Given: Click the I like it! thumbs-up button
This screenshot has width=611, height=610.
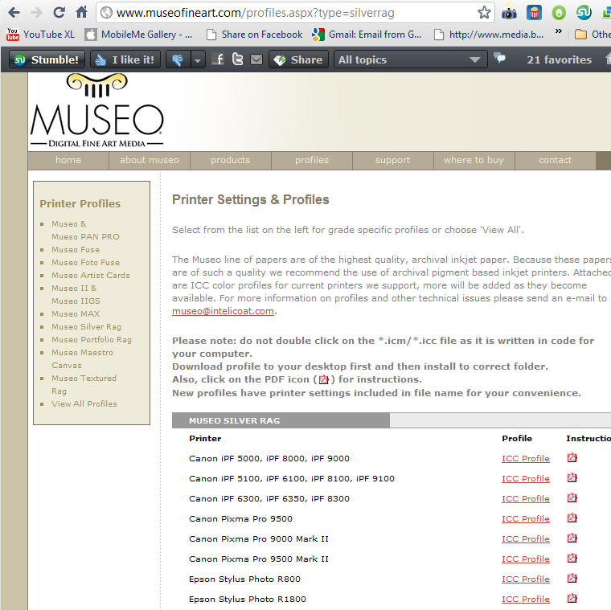Looking at the screenshot, I should (125, 59).
